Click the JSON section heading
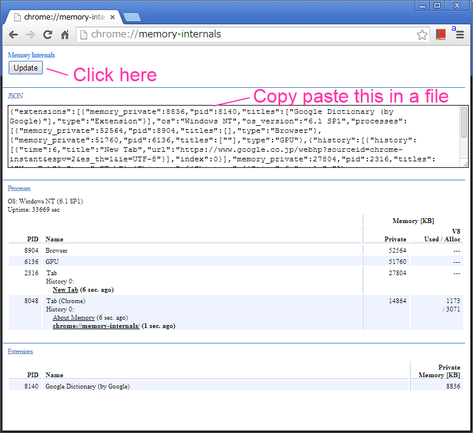The image size is (474, 433). click(x=15, y=96)
